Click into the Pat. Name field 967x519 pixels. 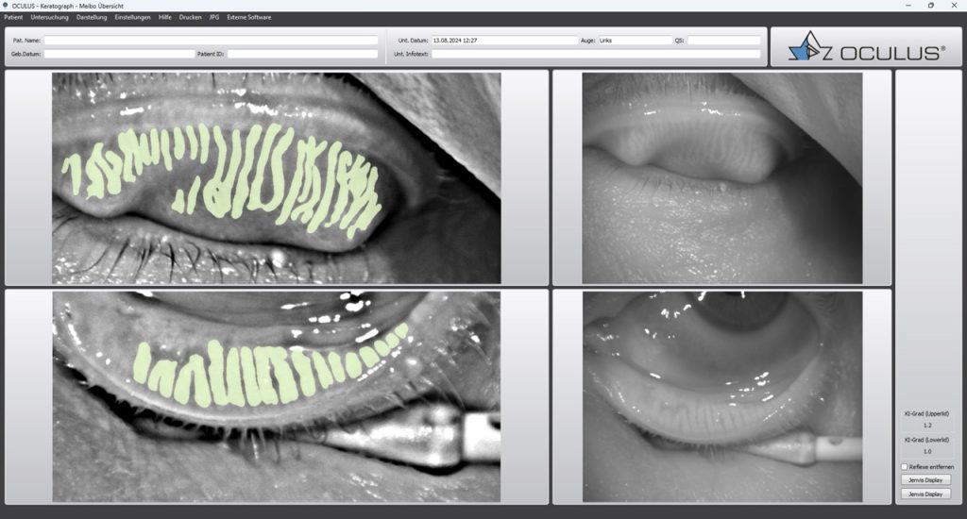tap(211, 41)
